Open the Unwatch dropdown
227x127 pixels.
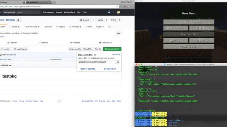(x=85, y=20)
